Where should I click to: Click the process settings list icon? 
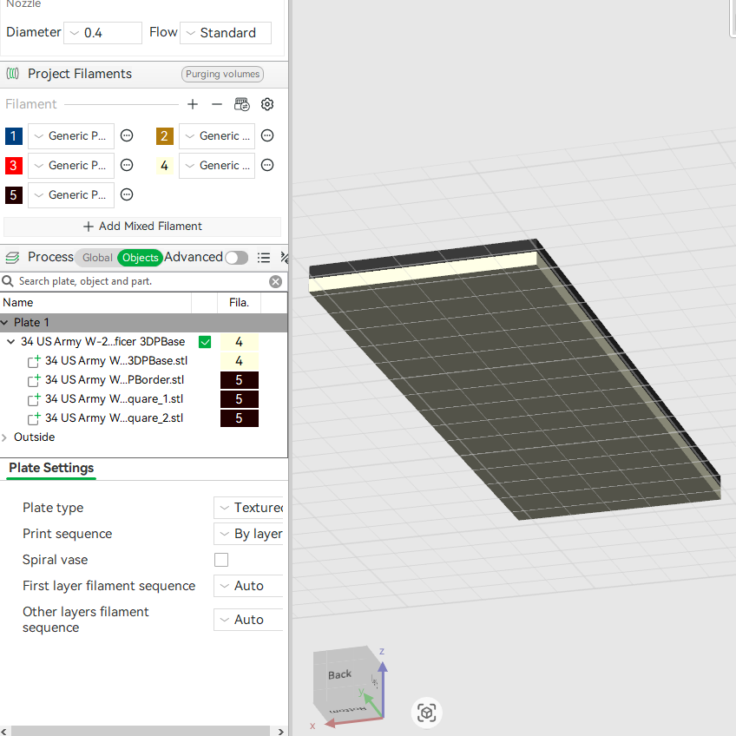264,257
